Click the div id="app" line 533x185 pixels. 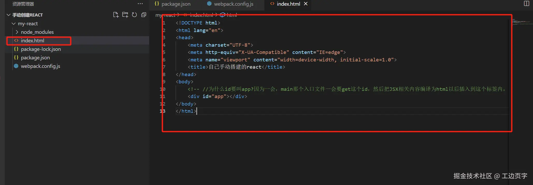pos(217,96)
